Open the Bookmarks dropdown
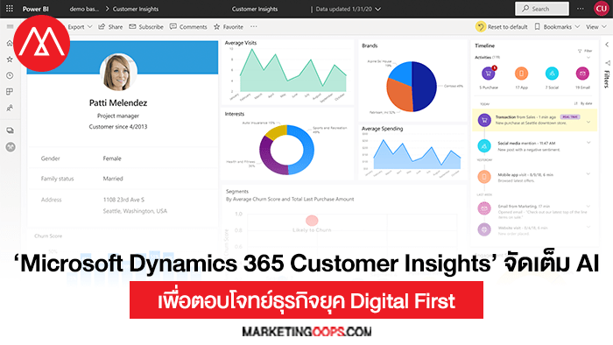Viewport: 613px width, 345px height. [557, 27]
